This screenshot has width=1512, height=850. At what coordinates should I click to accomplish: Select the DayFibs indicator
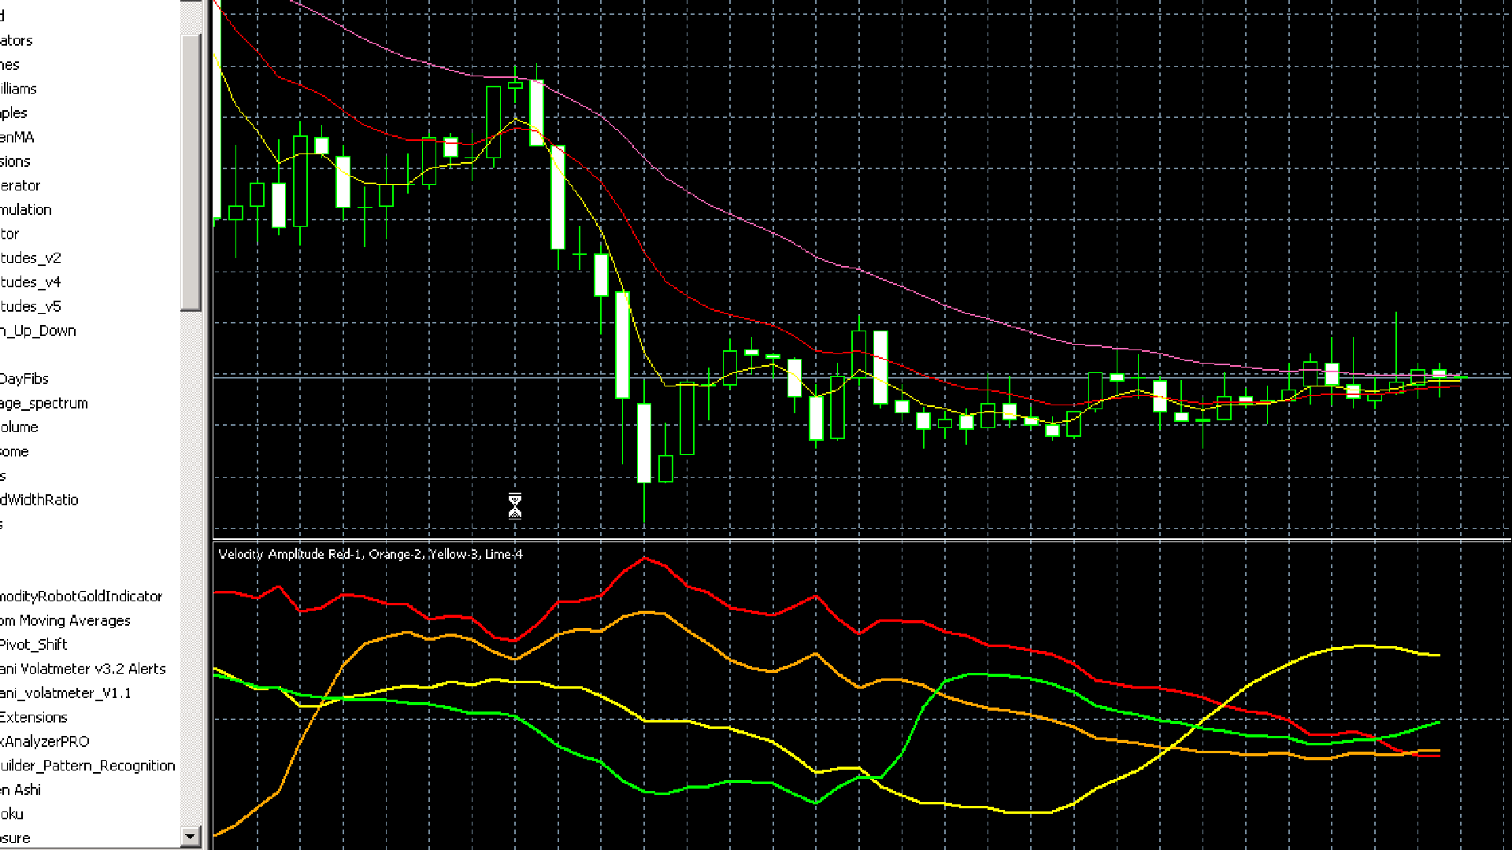coord(24,379)
